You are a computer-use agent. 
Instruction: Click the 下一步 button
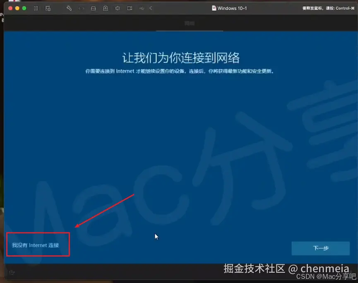point(320,248)
